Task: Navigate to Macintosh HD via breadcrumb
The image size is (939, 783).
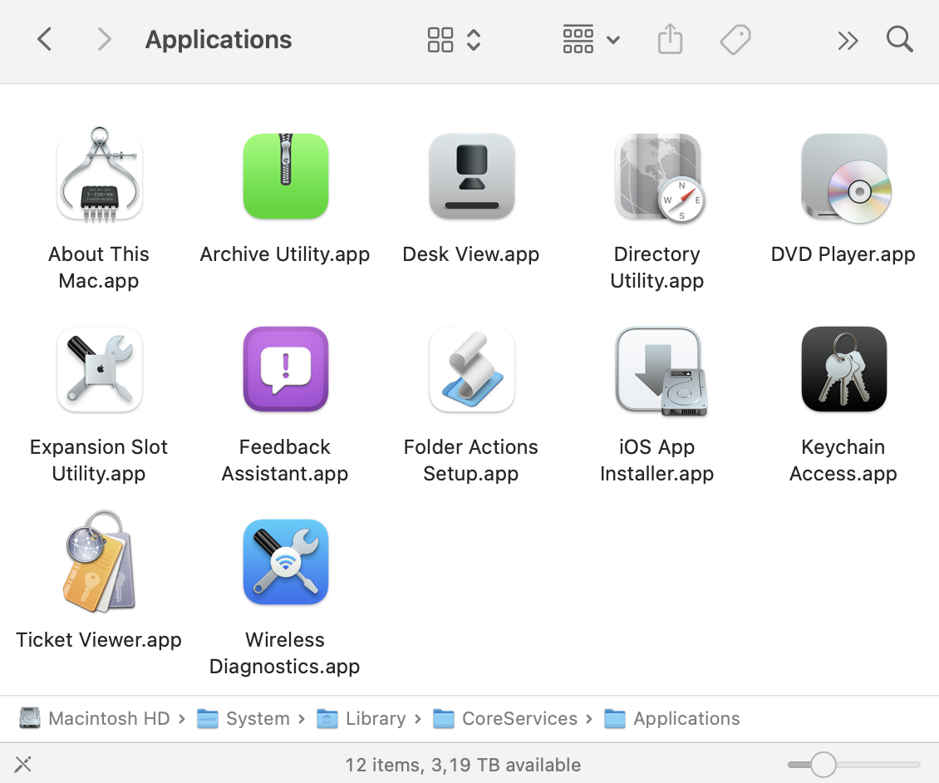Action: pyautogui.click(x=111, y=718)
